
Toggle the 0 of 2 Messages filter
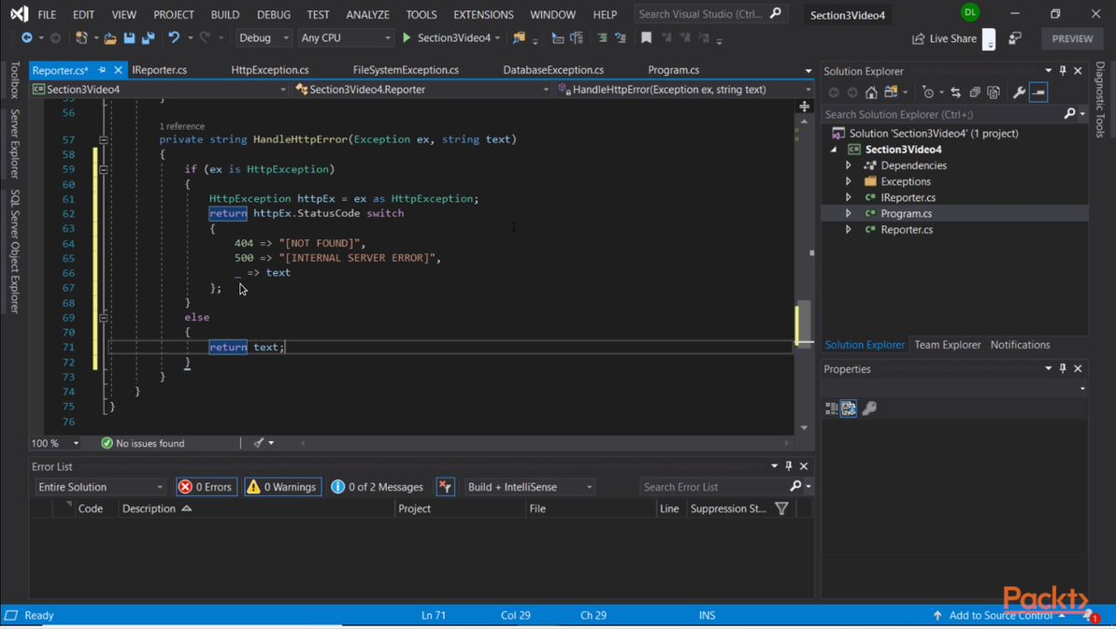click(377, 487)
